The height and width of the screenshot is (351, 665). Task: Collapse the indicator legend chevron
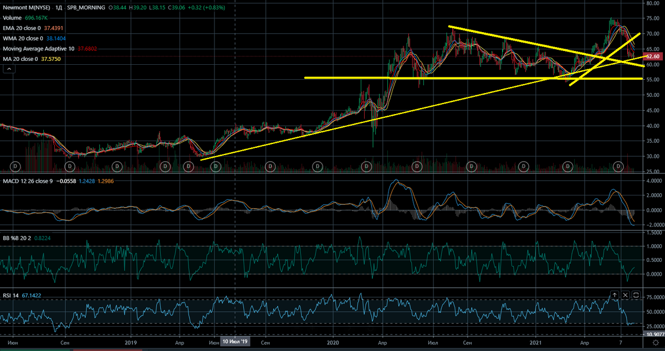9,69
